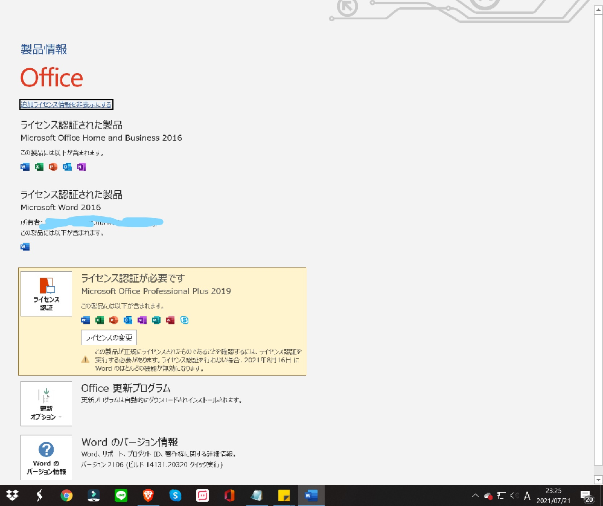Click the ライセンスの変更 button

click(109, 338)
